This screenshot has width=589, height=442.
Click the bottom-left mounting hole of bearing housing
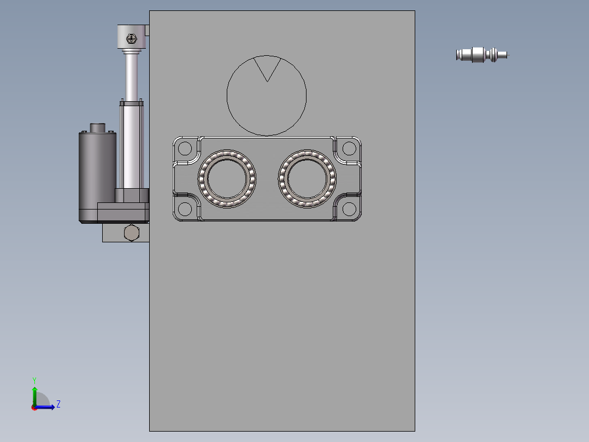[x=185, y=209]
